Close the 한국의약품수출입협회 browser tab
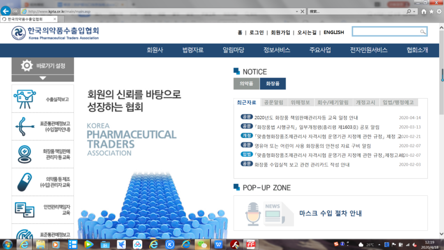 [x=55, y=19]
